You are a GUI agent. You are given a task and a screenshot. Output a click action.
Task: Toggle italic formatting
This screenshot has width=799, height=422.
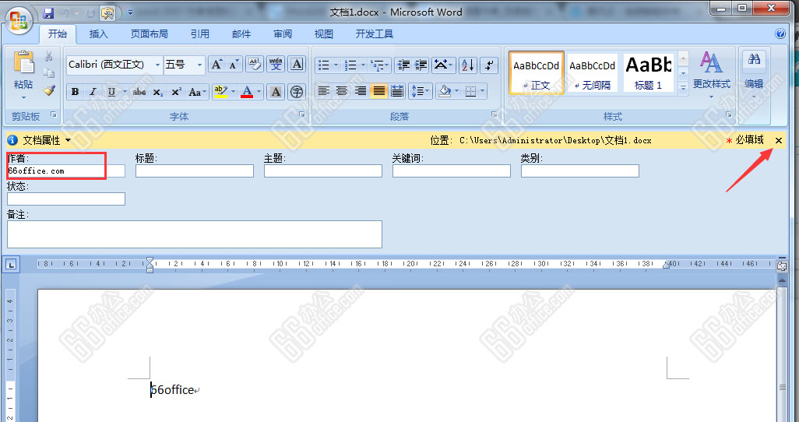(x=93, y=92)
